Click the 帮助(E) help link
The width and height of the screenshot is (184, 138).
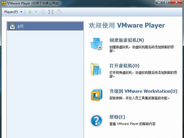click(117, 117)
